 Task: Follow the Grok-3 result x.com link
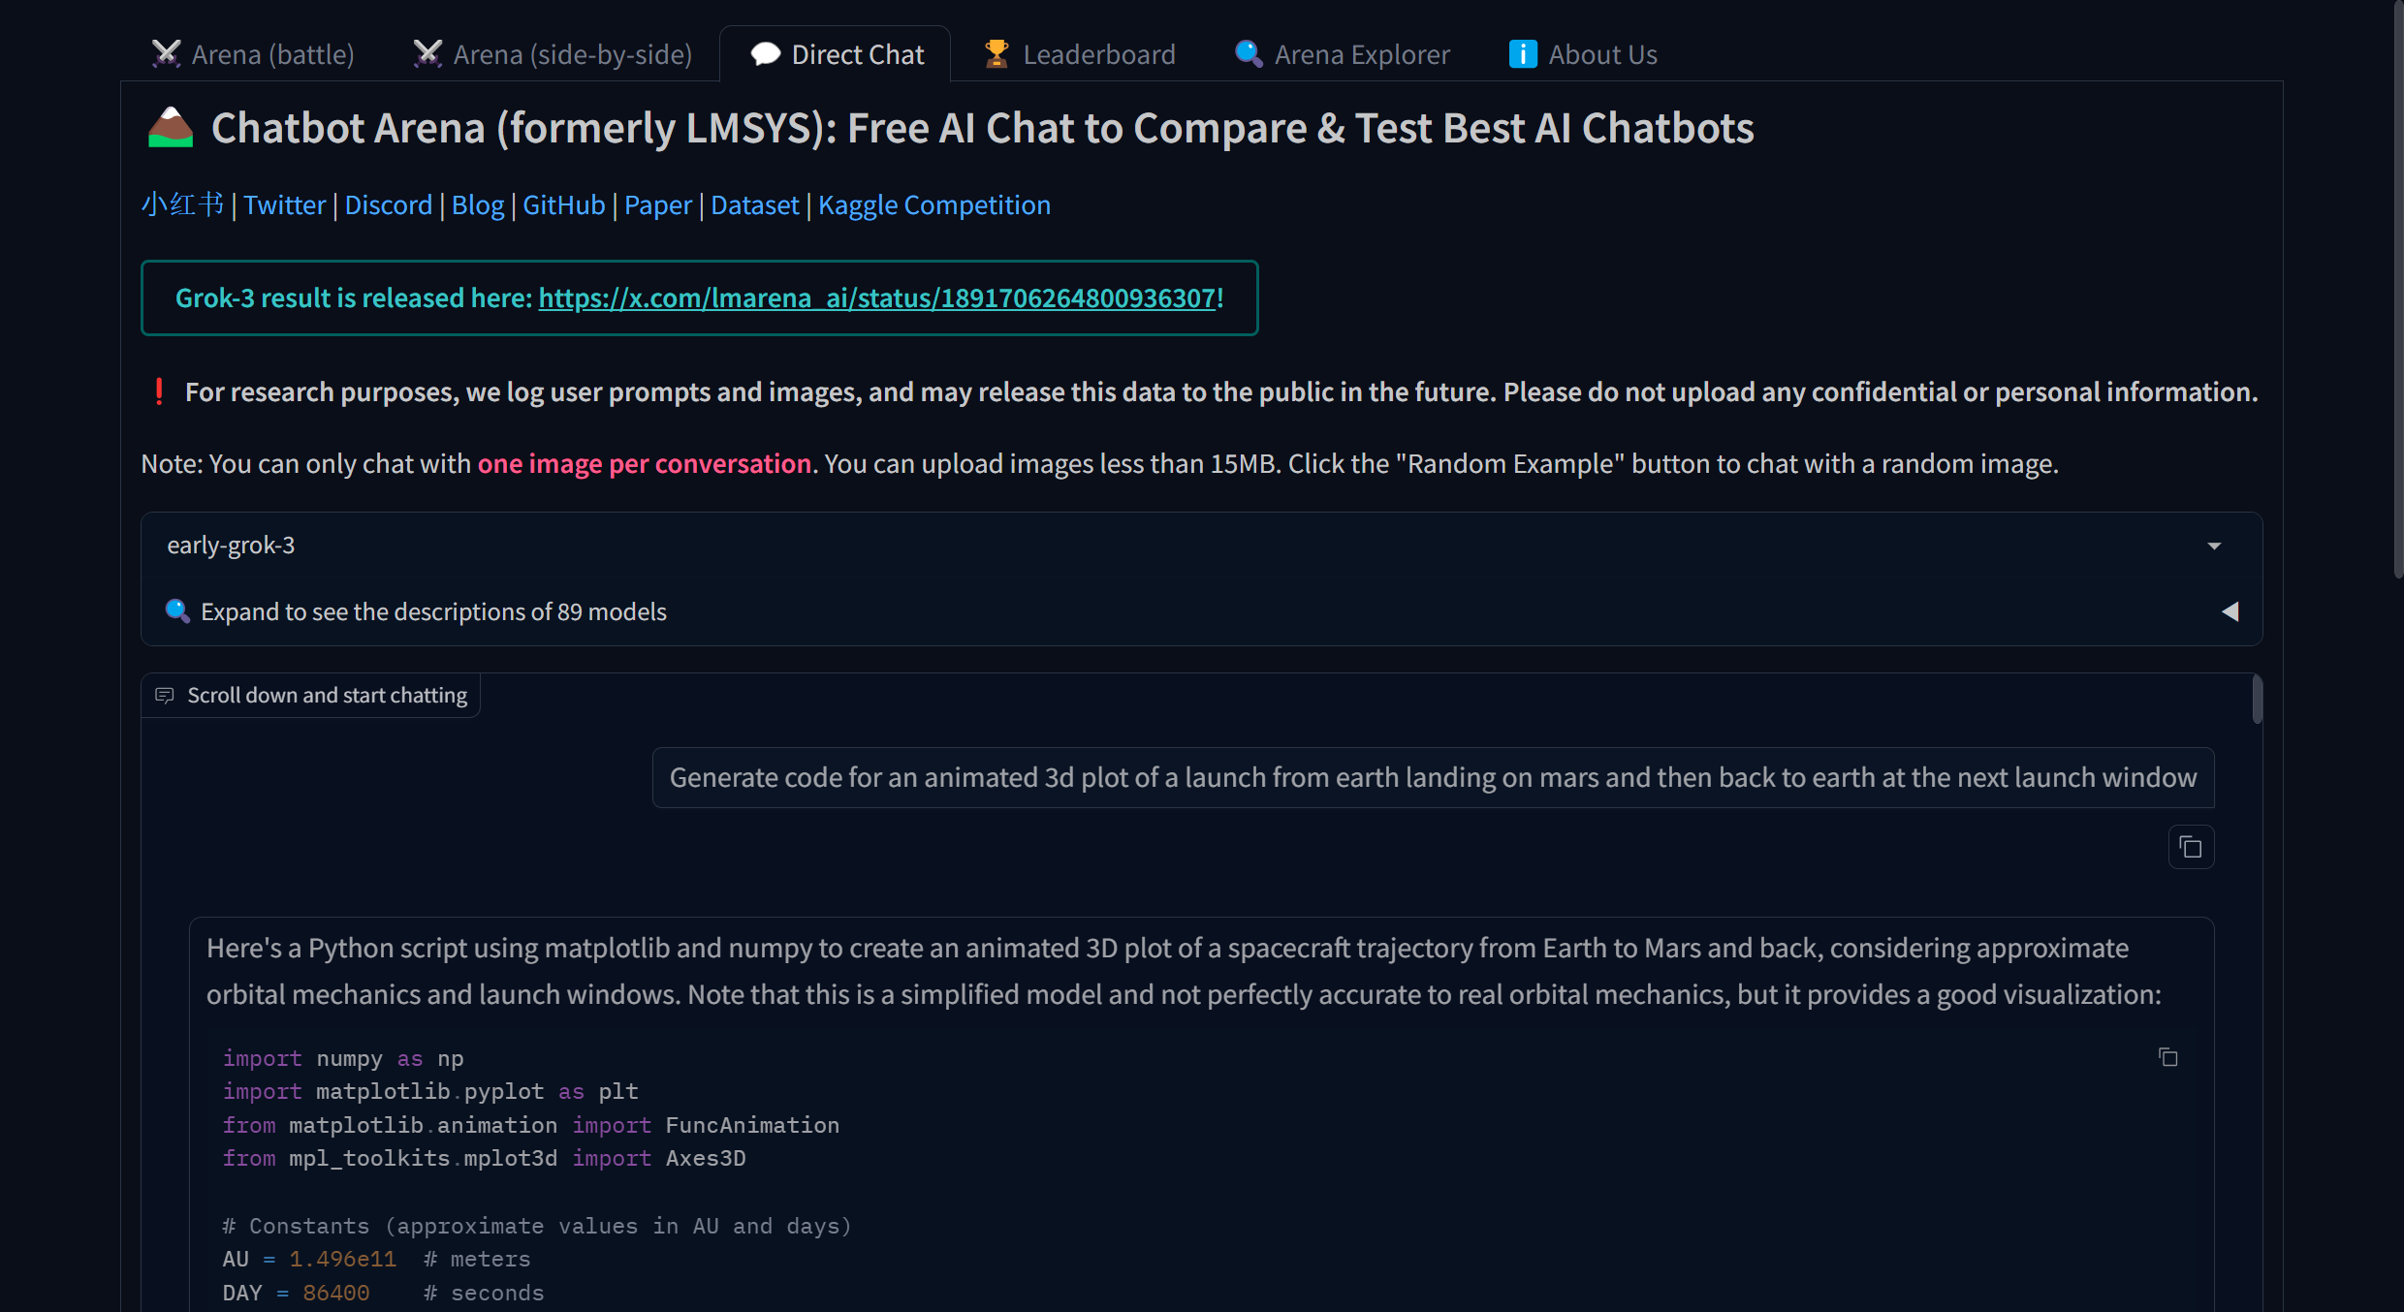(x=877, y=297)
